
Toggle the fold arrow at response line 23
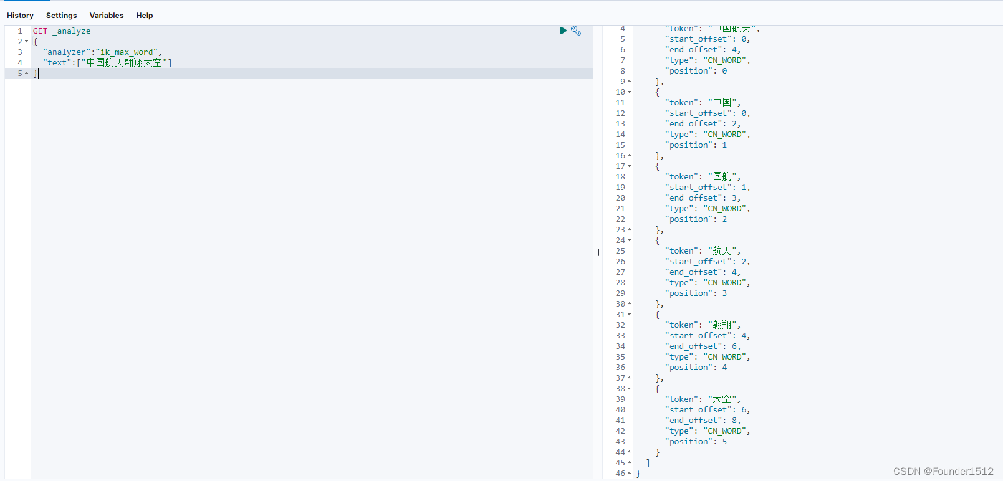click(x=629, y=230)
